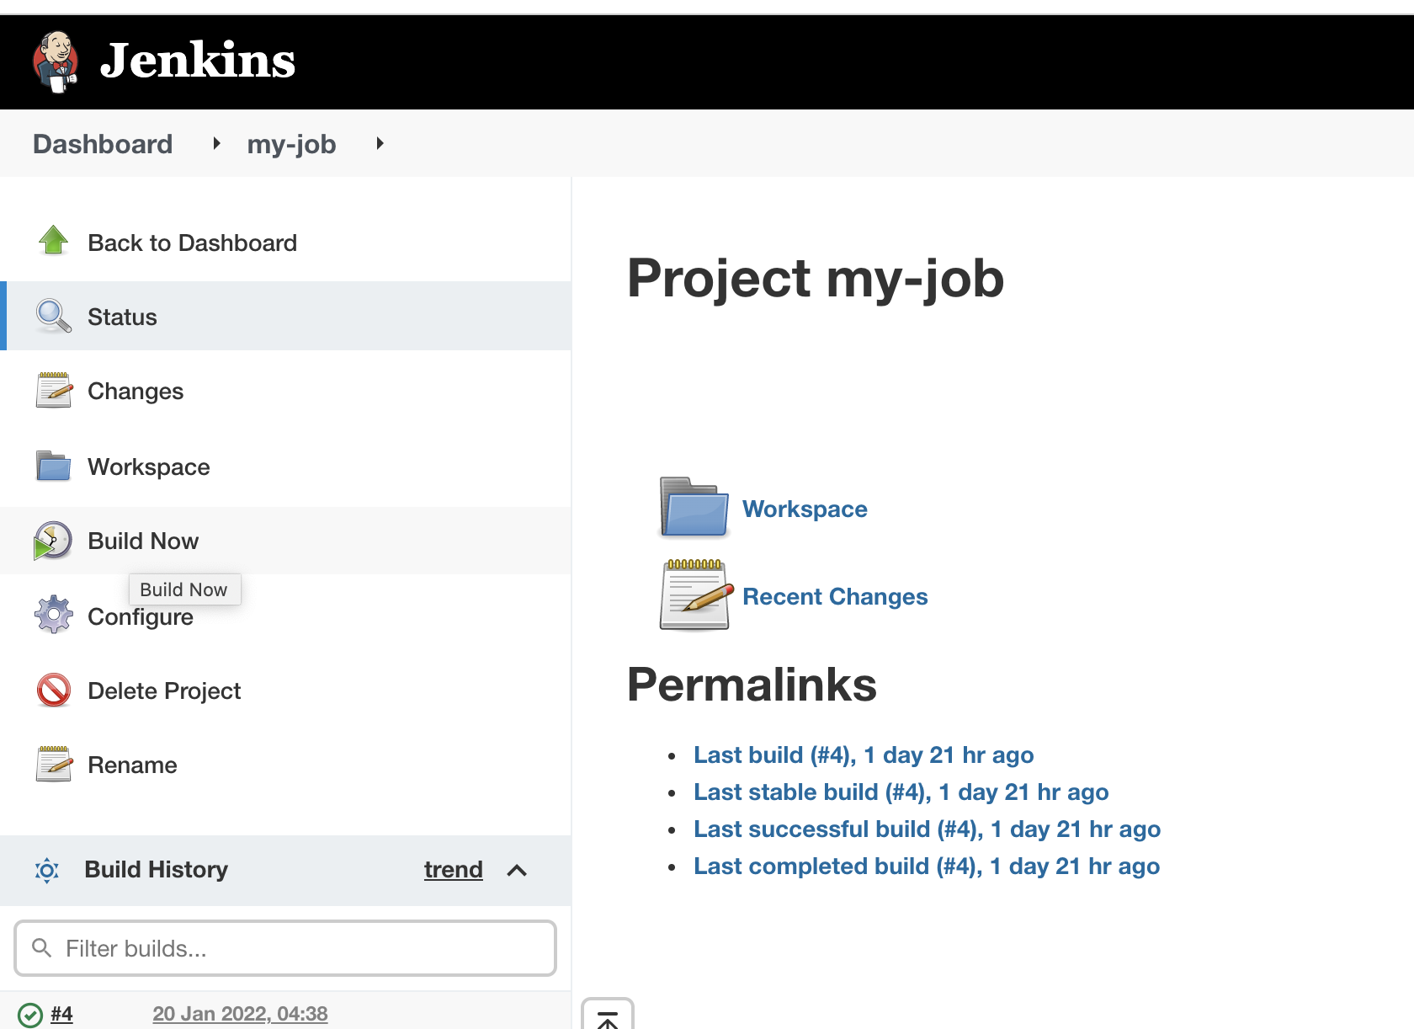Expand the arrow after Dashboard breadcrumb

(x=216, y=143)
